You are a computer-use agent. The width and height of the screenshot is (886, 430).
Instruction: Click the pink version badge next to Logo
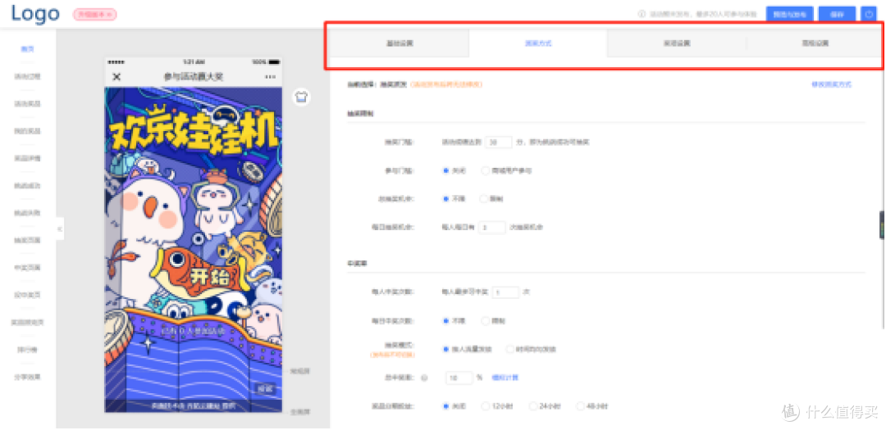point(94,15)
